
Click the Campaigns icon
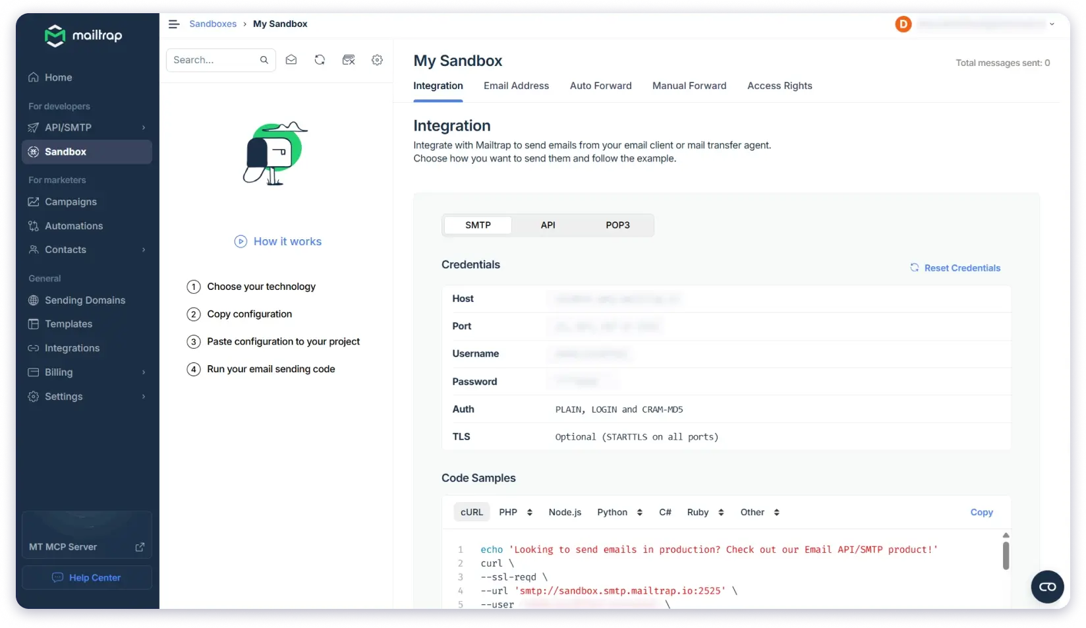click(x=34, y=202)
